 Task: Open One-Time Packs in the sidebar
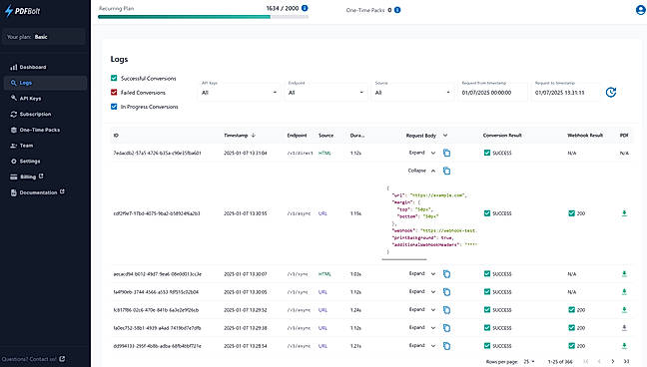click(45, 130)
